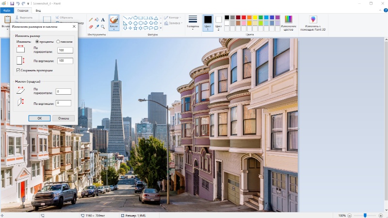Viewport: 388px width, 218px height.
Task: Click the Crop (Обрезать) command
Action: [x=65, y=17]
